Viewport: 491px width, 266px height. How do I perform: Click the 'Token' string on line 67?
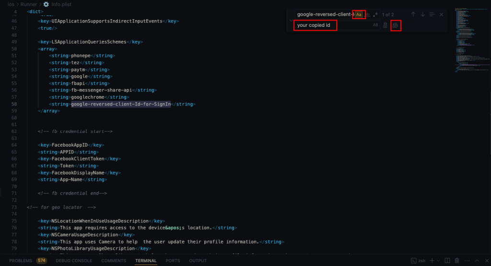tap(67, 166)
